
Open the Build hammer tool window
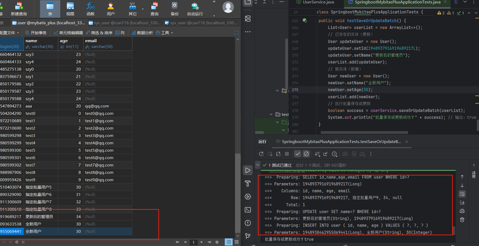248,184
